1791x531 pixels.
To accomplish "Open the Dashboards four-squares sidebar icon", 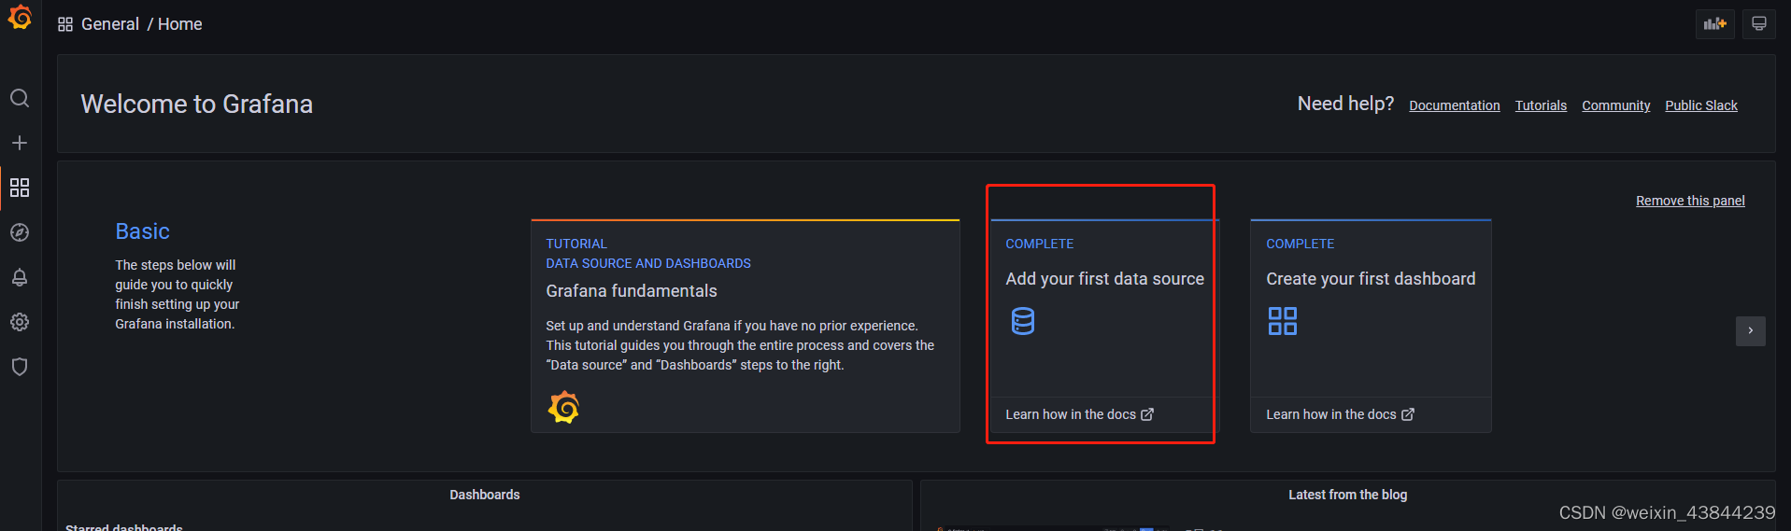I will pyautogui.click(x=20, y=188).
